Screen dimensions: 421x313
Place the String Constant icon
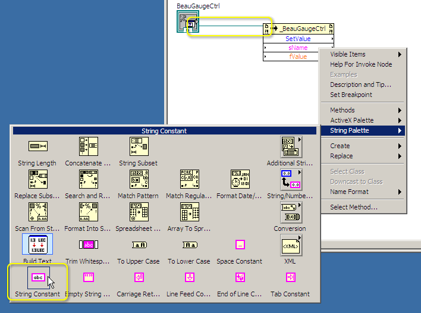click(x=38, y=277)
